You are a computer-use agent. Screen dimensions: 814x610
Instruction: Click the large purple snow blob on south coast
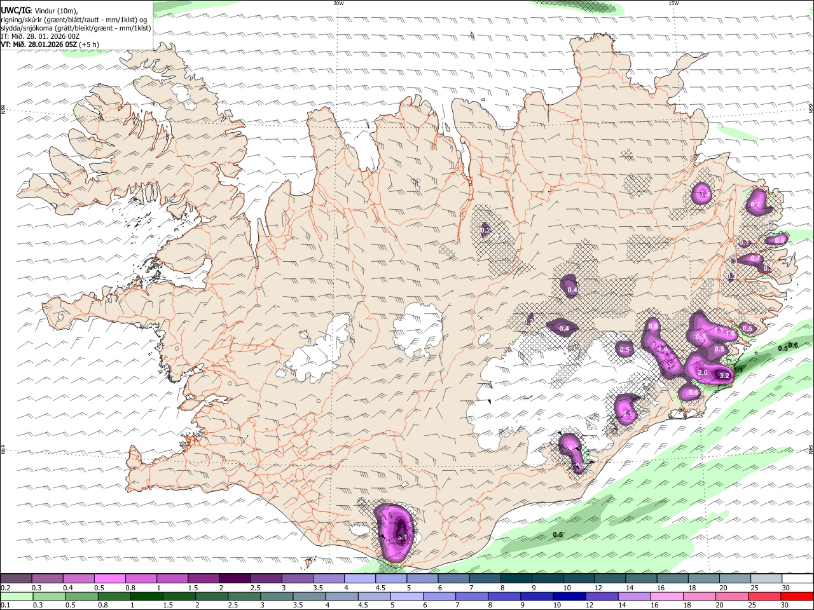point(394,532)
